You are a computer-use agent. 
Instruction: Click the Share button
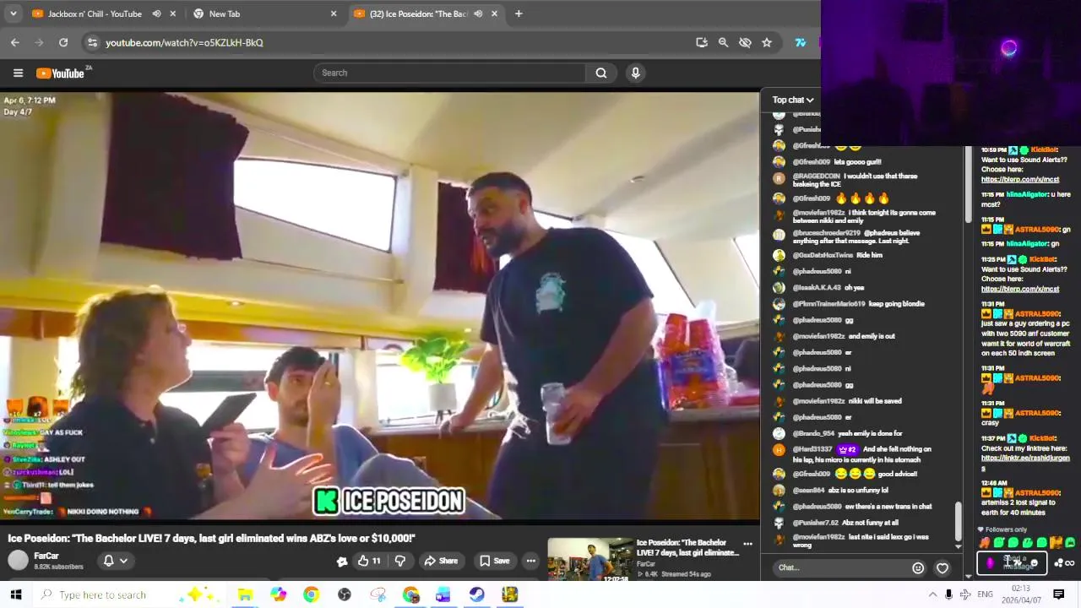tap(441, 561)
